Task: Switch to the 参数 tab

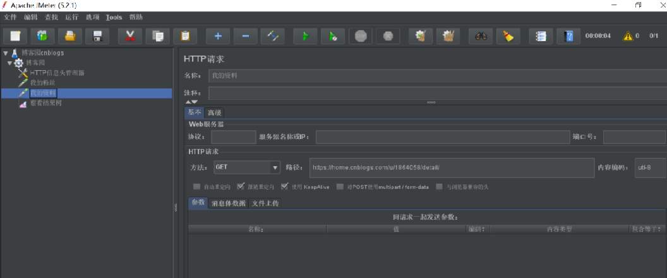Action: pos(198,203)
